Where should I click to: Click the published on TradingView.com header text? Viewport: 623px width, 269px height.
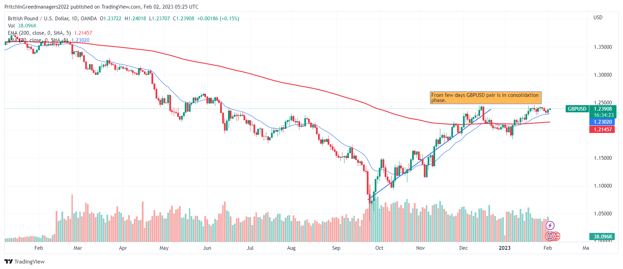coord(106,7)
